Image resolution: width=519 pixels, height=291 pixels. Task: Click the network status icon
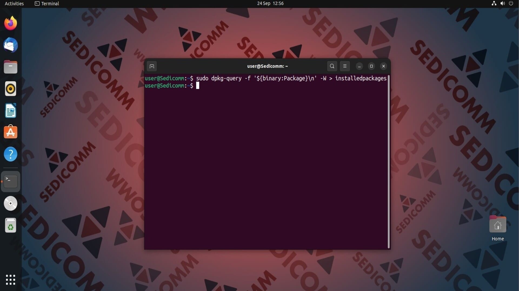494,4
